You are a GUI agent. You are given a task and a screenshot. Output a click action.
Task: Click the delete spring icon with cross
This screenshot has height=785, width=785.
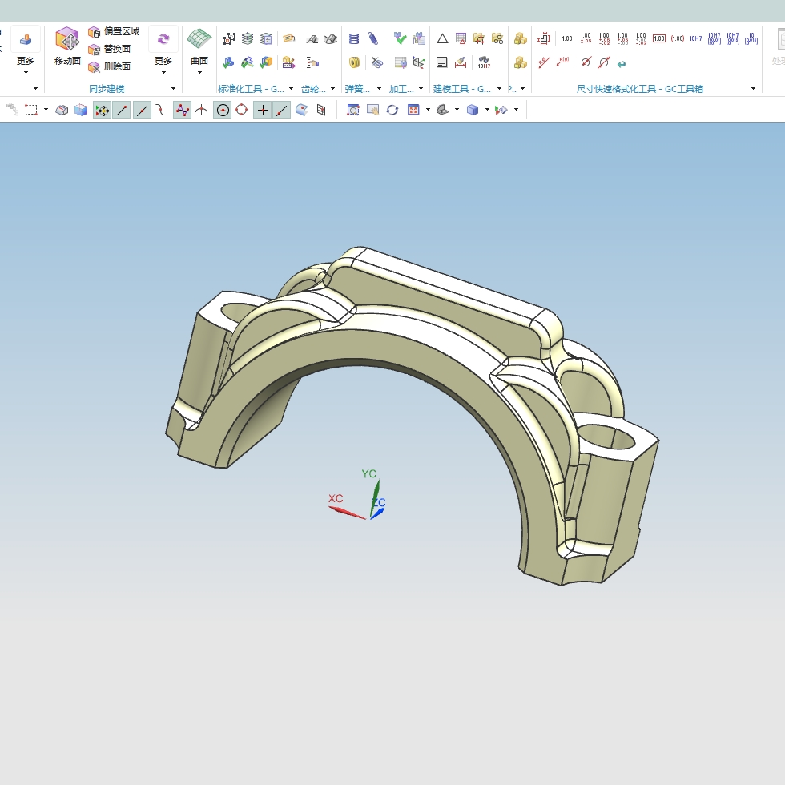tap(377, 62)
